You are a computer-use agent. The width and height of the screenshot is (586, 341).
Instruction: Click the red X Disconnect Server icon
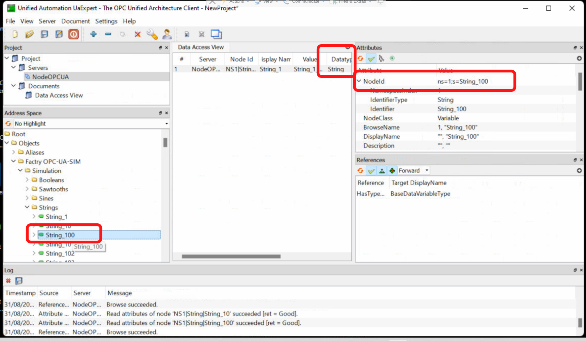pyautogui.click(x=138, y=34)
